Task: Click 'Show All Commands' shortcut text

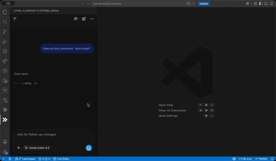Action: pyautogui.click(x=172, y=111)
